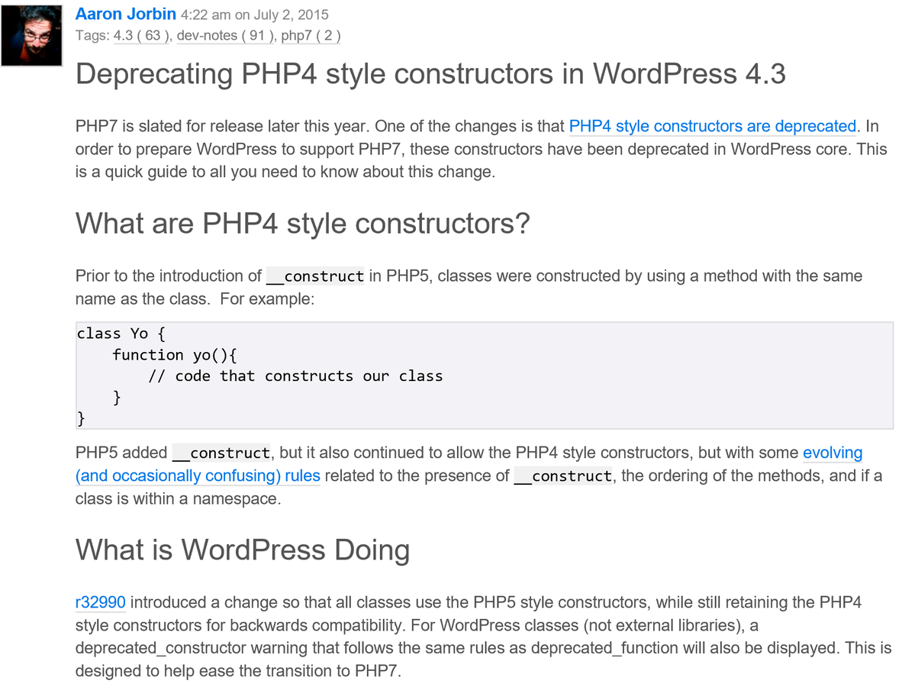Click the inline code __construct after Prior to the introduction of
This screenshot has width=902, height=687.
(315, 276)
